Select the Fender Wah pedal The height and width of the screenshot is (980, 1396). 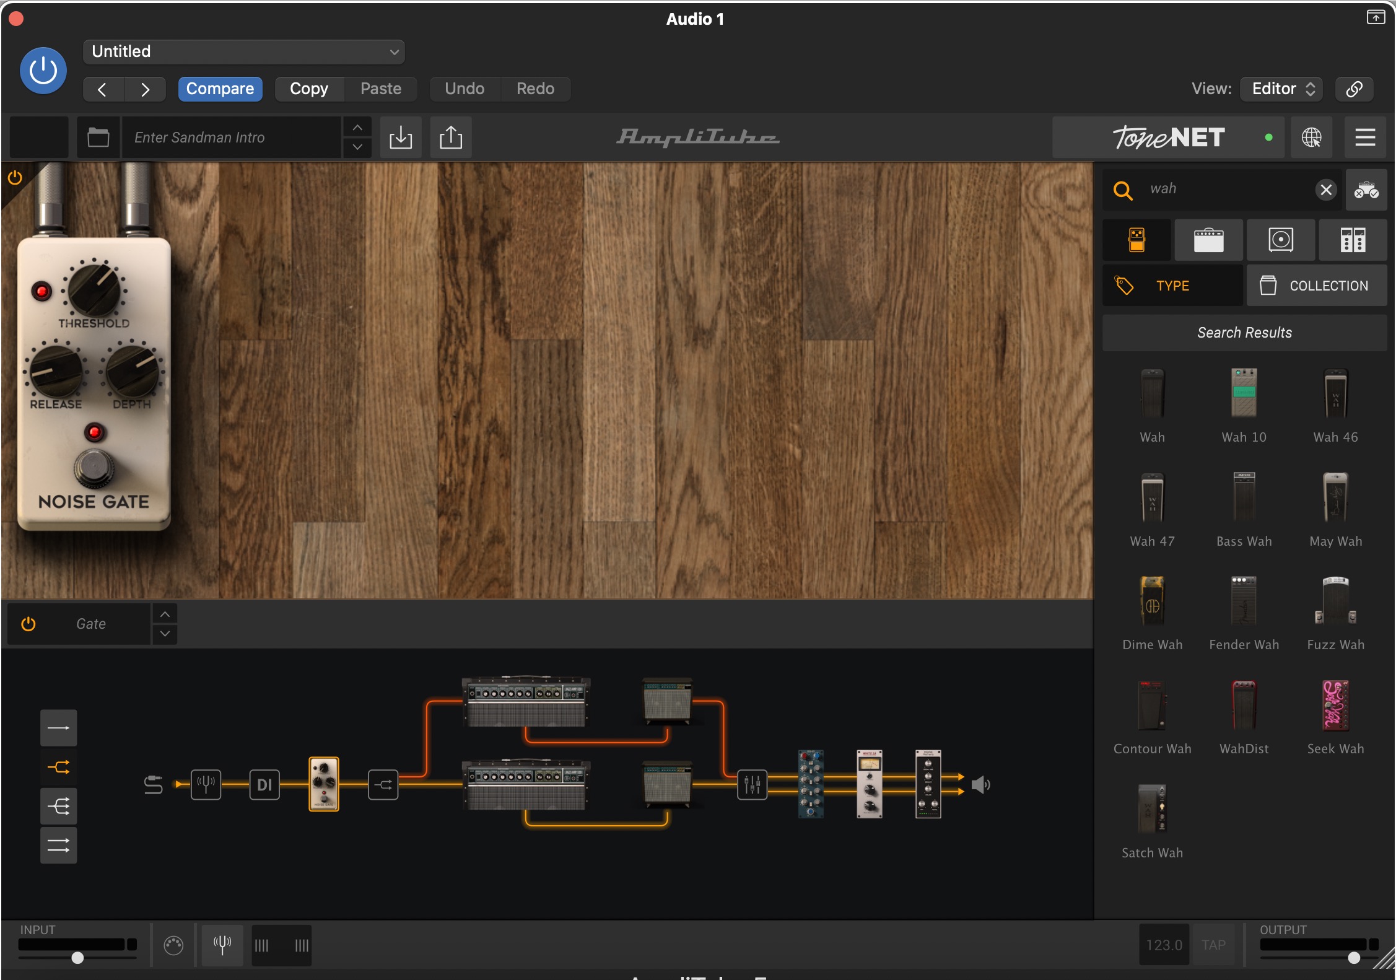[x=1244, y=601]
